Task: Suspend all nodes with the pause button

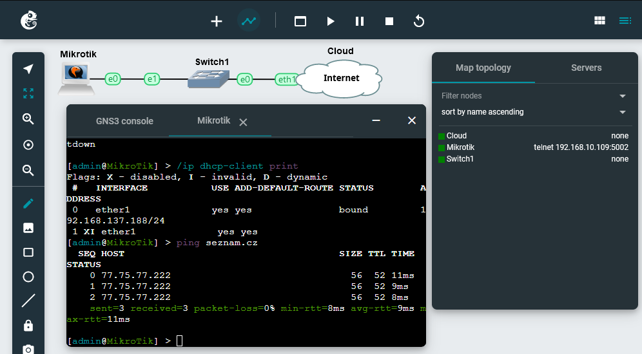Action: coord(360,21)
